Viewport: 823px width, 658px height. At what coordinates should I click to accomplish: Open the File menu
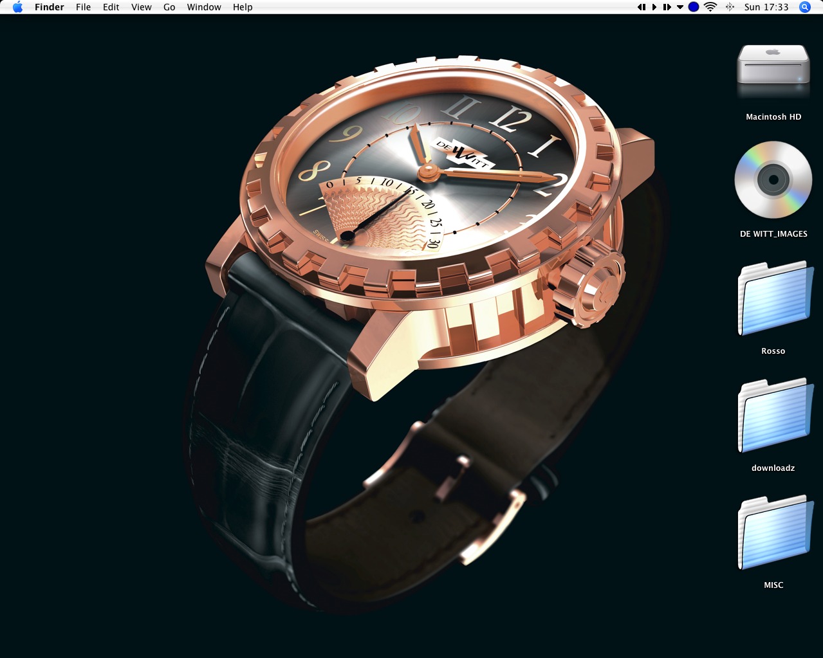[83, 7]
